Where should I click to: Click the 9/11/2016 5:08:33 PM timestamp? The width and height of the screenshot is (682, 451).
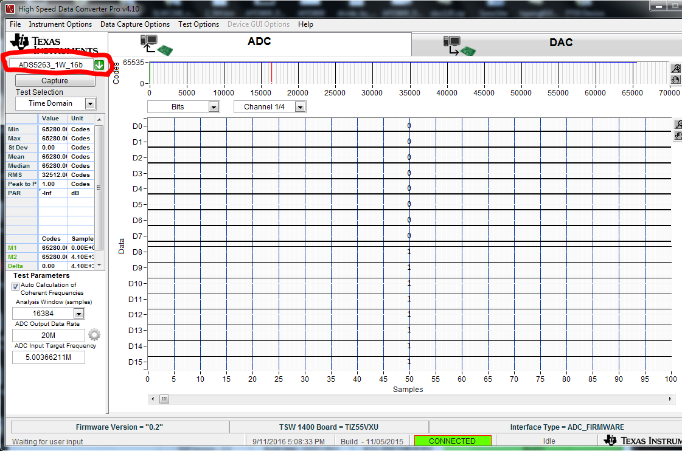pyautogui.click(x=288, y=441)
